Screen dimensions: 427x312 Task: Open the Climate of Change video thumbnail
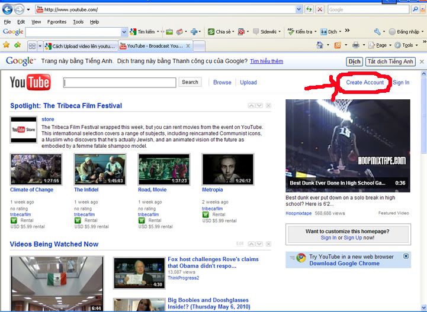36,169
